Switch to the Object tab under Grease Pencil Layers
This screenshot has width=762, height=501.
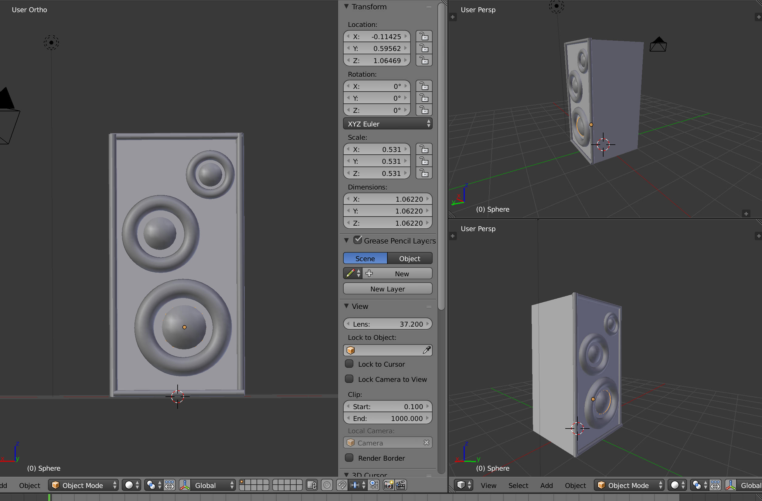click(x=410, y=258)
